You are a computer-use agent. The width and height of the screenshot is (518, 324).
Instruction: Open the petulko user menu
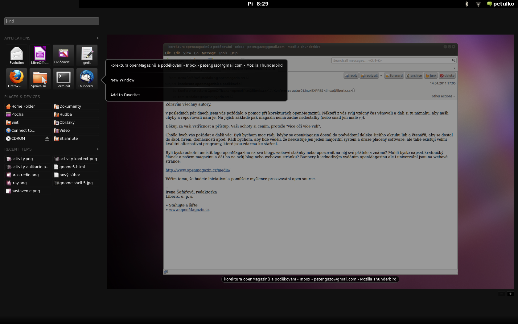click(500, 4)
